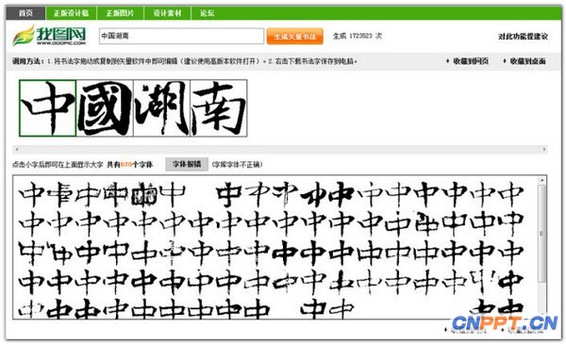Select the large 湖 calligraphy preview
Screen dimensions: 566x344
coord(161,108)
